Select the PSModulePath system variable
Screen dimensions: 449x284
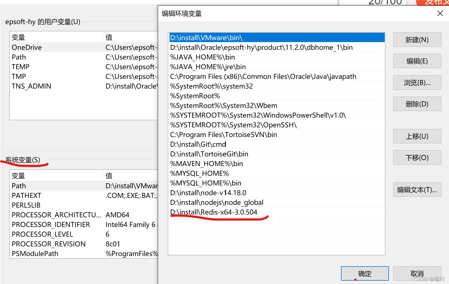(84, 254)
